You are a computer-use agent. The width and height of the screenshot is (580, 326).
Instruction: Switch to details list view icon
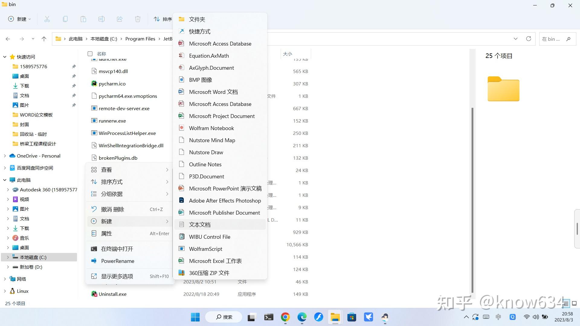(566, 303)
